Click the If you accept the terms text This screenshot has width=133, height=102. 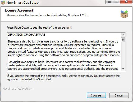point(63,77)
